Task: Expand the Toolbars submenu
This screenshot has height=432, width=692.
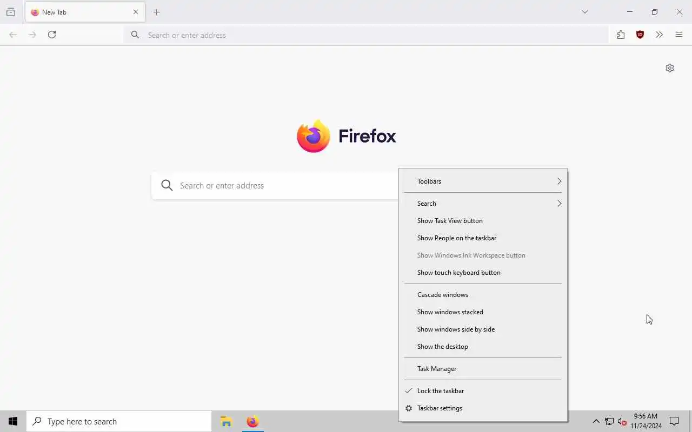Action: (x=483, y=181)
